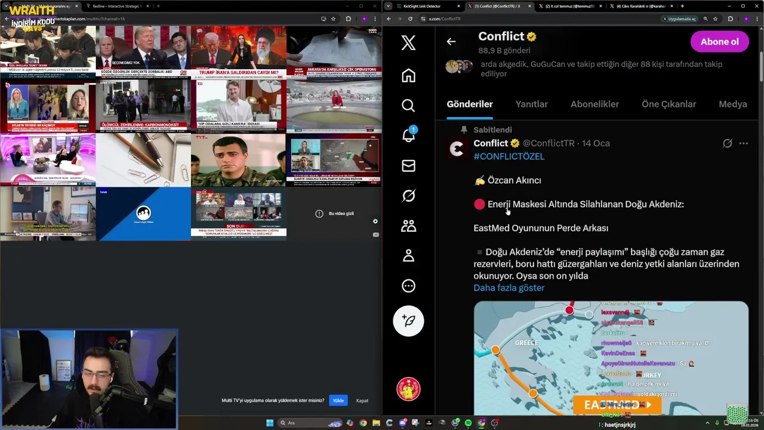The width and height of the screenshot is (764, 430).
Task: Click the Grok icon on pinned post
Action: [x=727, y=143]
